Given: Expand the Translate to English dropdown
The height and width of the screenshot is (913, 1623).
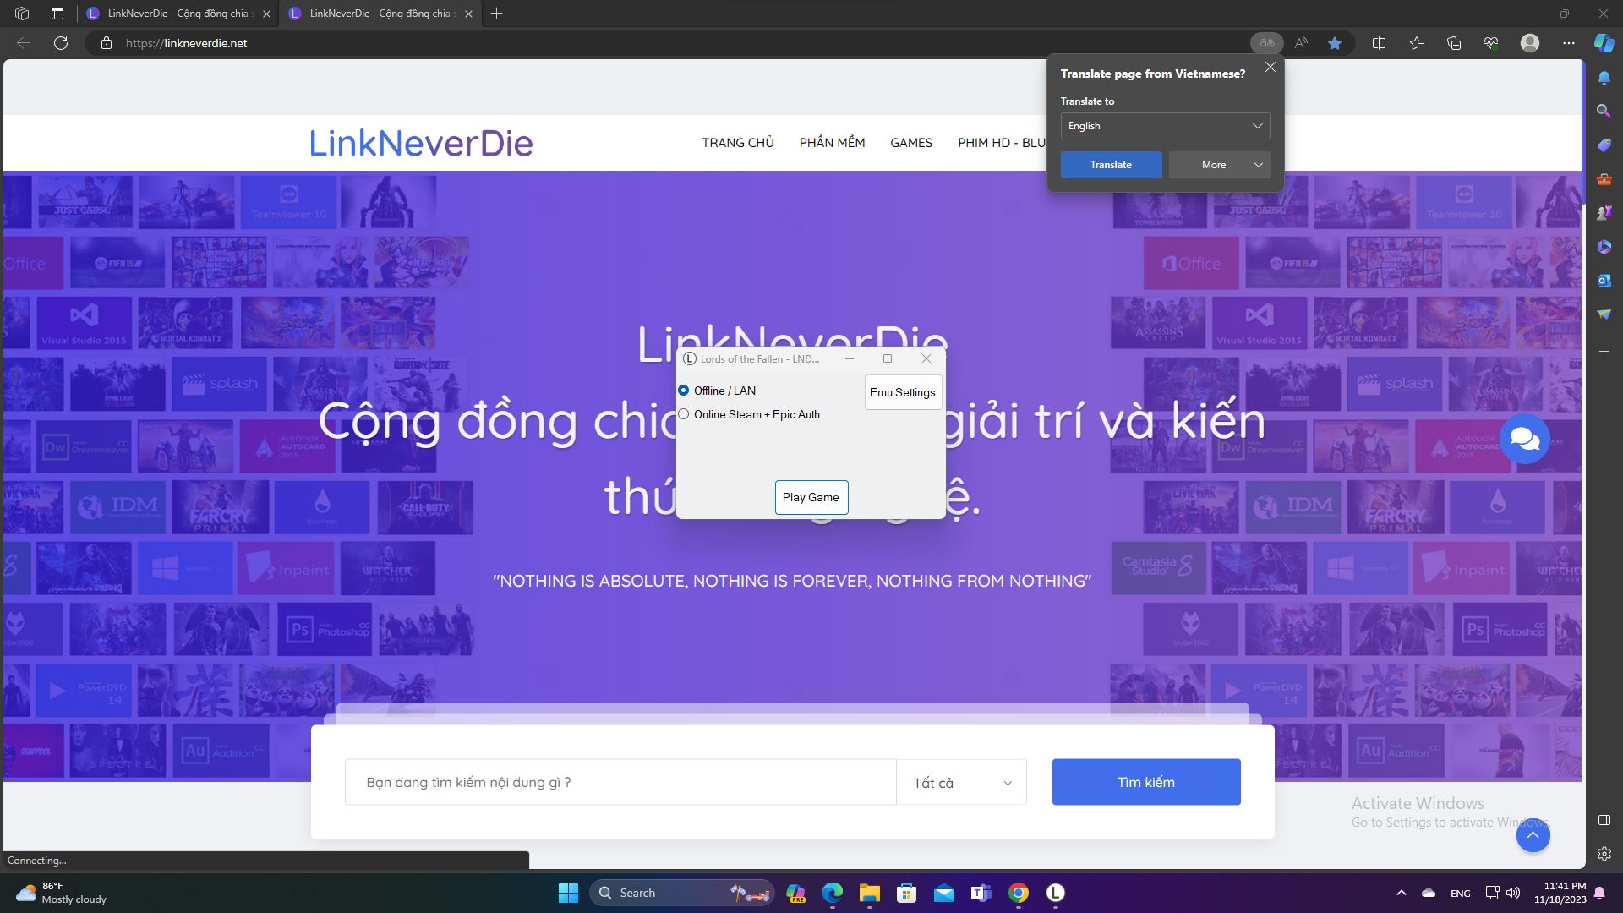Looking at the screenshot, I should 1165,126.
